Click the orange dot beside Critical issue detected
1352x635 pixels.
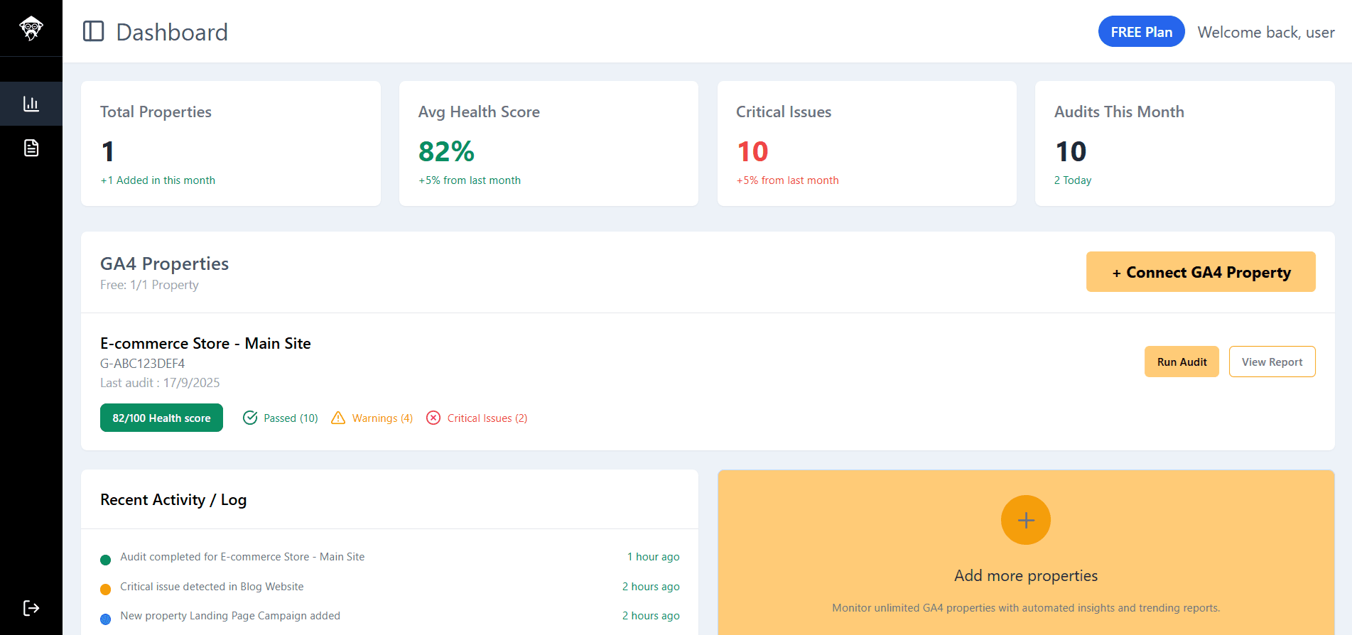[x=106, y=589]
